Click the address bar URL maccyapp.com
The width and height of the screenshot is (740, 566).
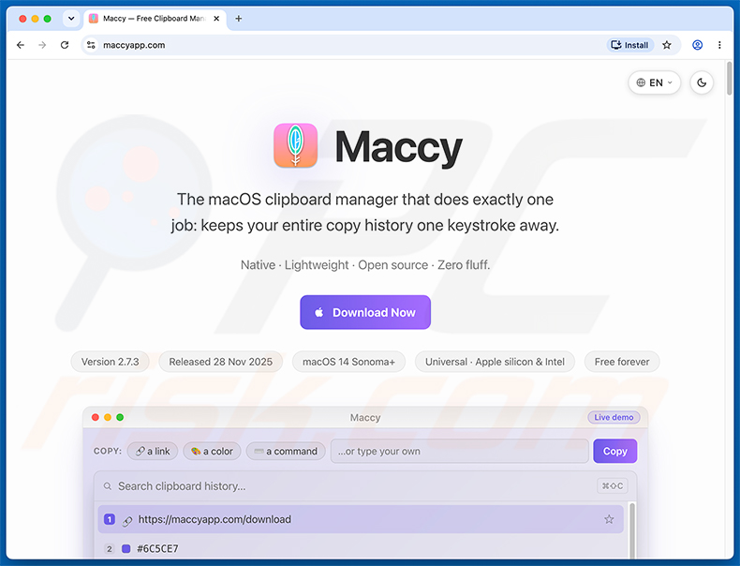coord(134,45)
